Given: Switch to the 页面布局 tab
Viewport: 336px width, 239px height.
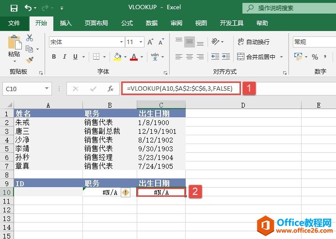Looking at the screenshot, I should (x=96, y=23).
